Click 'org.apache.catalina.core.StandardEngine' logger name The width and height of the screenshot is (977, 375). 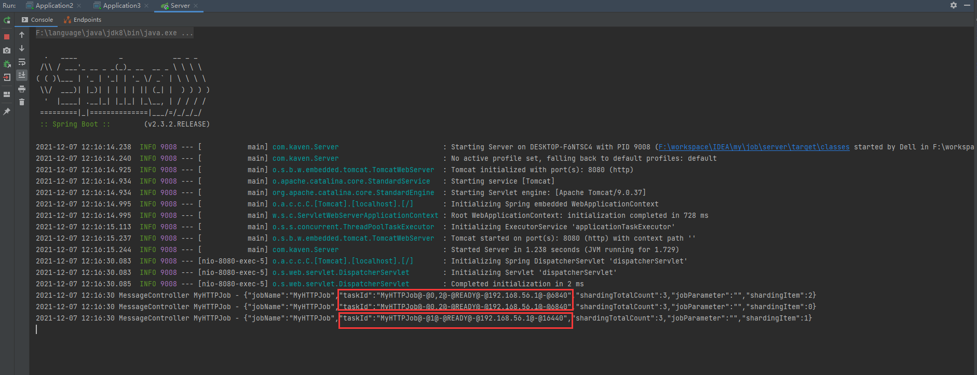point(353,193)
